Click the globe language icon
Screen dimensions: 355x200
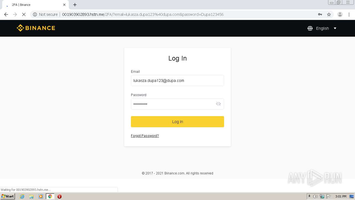tap(310, 28)
